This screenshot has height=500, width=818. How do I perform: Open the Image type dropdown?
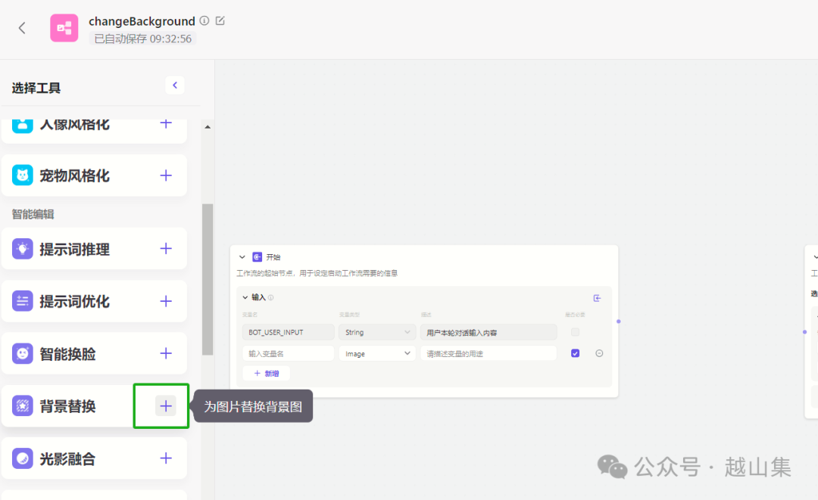coord(377,354)
